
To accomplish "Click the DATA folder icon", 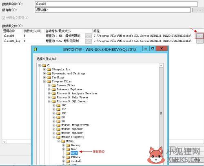I will point(68,153).
